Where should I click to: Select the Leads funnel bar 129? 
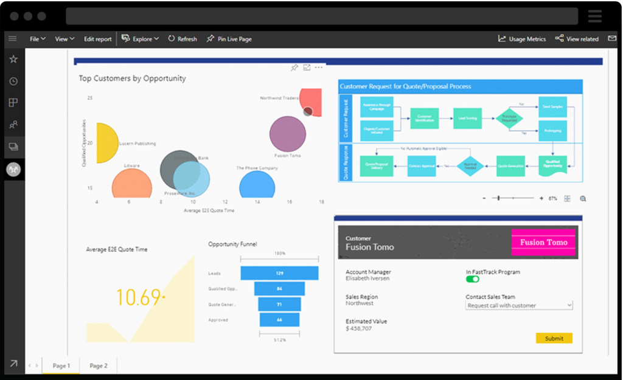click(x=279, y=273)
